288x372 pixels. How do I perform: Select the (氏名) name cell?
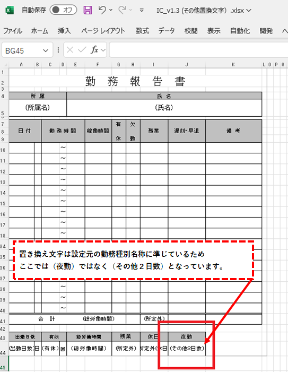pyautogui.click(x=164, y=108)
